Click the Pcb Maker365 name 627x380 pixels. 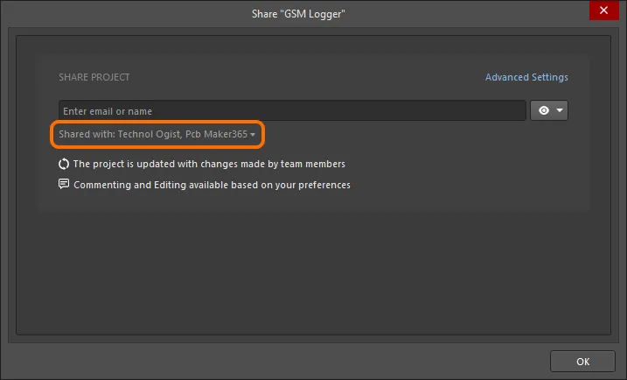216,134
